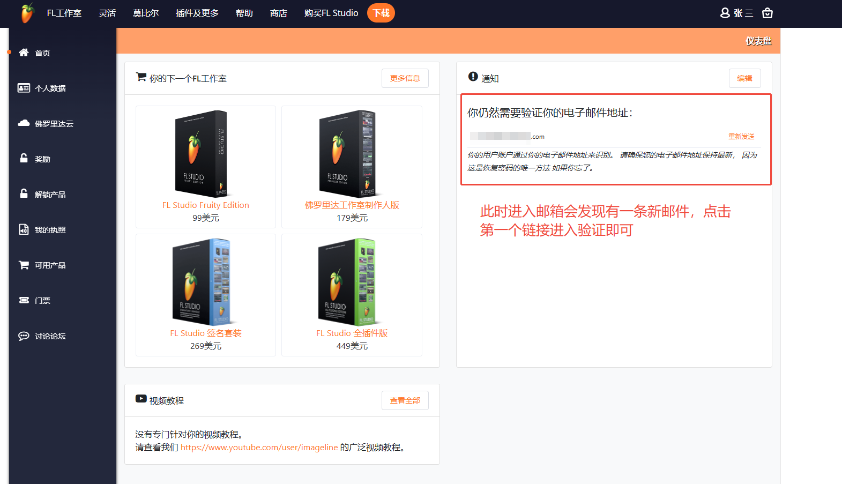Select the home icon 首页
842x484 pixels.
click(24, 53)
